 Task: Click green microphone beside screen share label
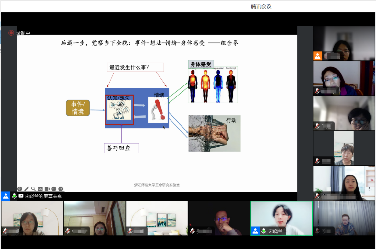(x=14, y=196)
